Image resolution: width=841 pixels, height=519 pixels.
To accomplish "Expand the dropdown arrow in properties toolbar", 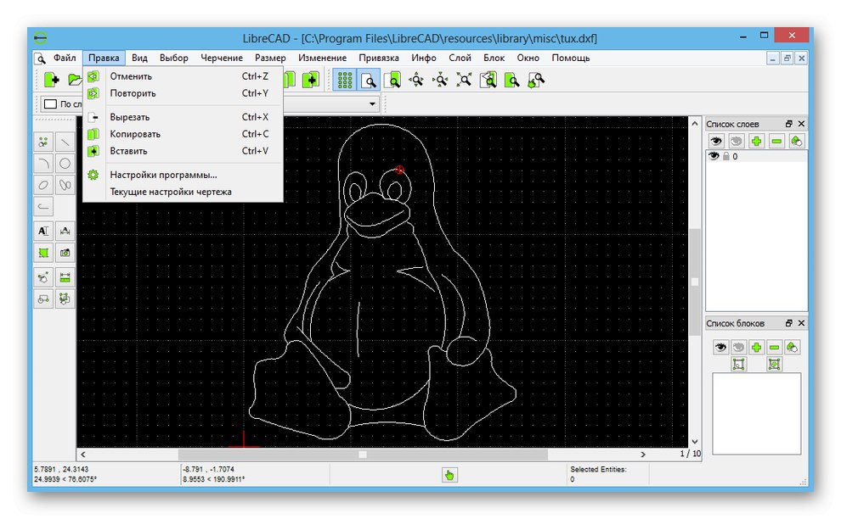I will coord(372,104).
